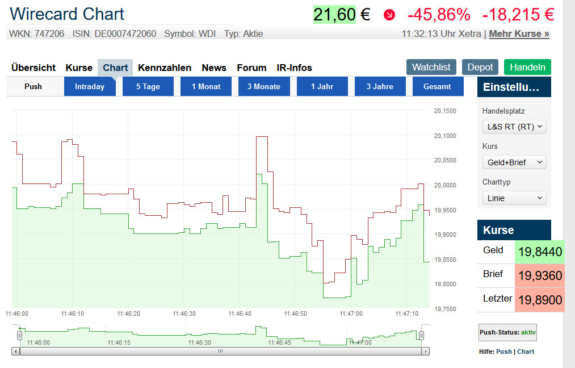The width and height of the screenshot is (575, 368).
Task: Click the Einstellungen panel header
Action: (x=514, y=87)
